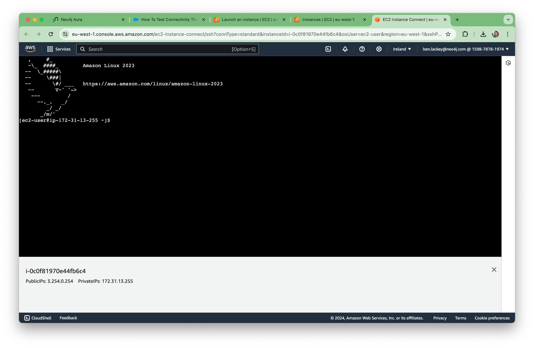Close the instance details panel
Viewport: 534px width, 348px height.
coord(494,270)
